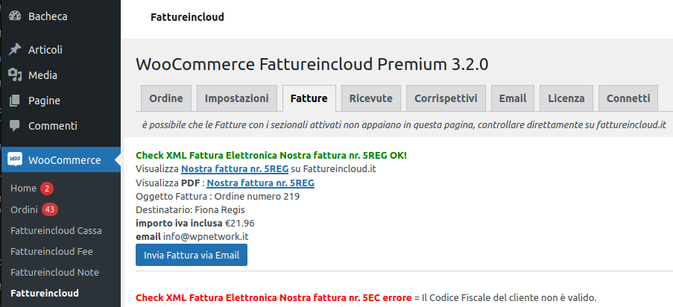The width and height of the screenshot is (673, 307).
Task: Open the PDF link Nostra fattura nr. 5REG
Action: [261, 183]
